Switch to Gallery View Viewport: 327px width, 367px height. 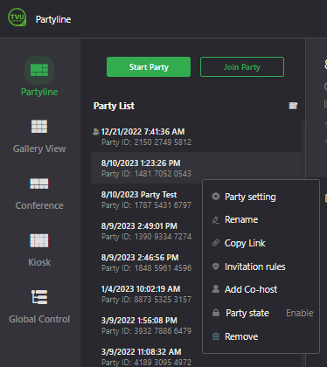coord(39,136)
